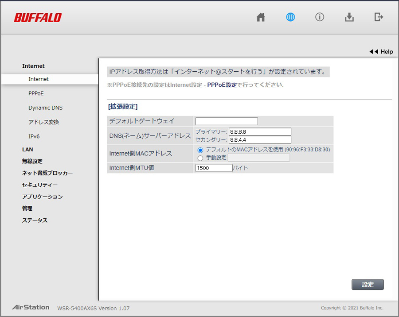The width and height of the screenshot is (399, 317).
Task: Click the Internet側MTU値 label
Action: pyautogui.click(x=132, y=168)
